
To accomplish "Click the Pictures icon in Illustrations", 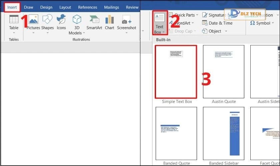I will point(33,20).
